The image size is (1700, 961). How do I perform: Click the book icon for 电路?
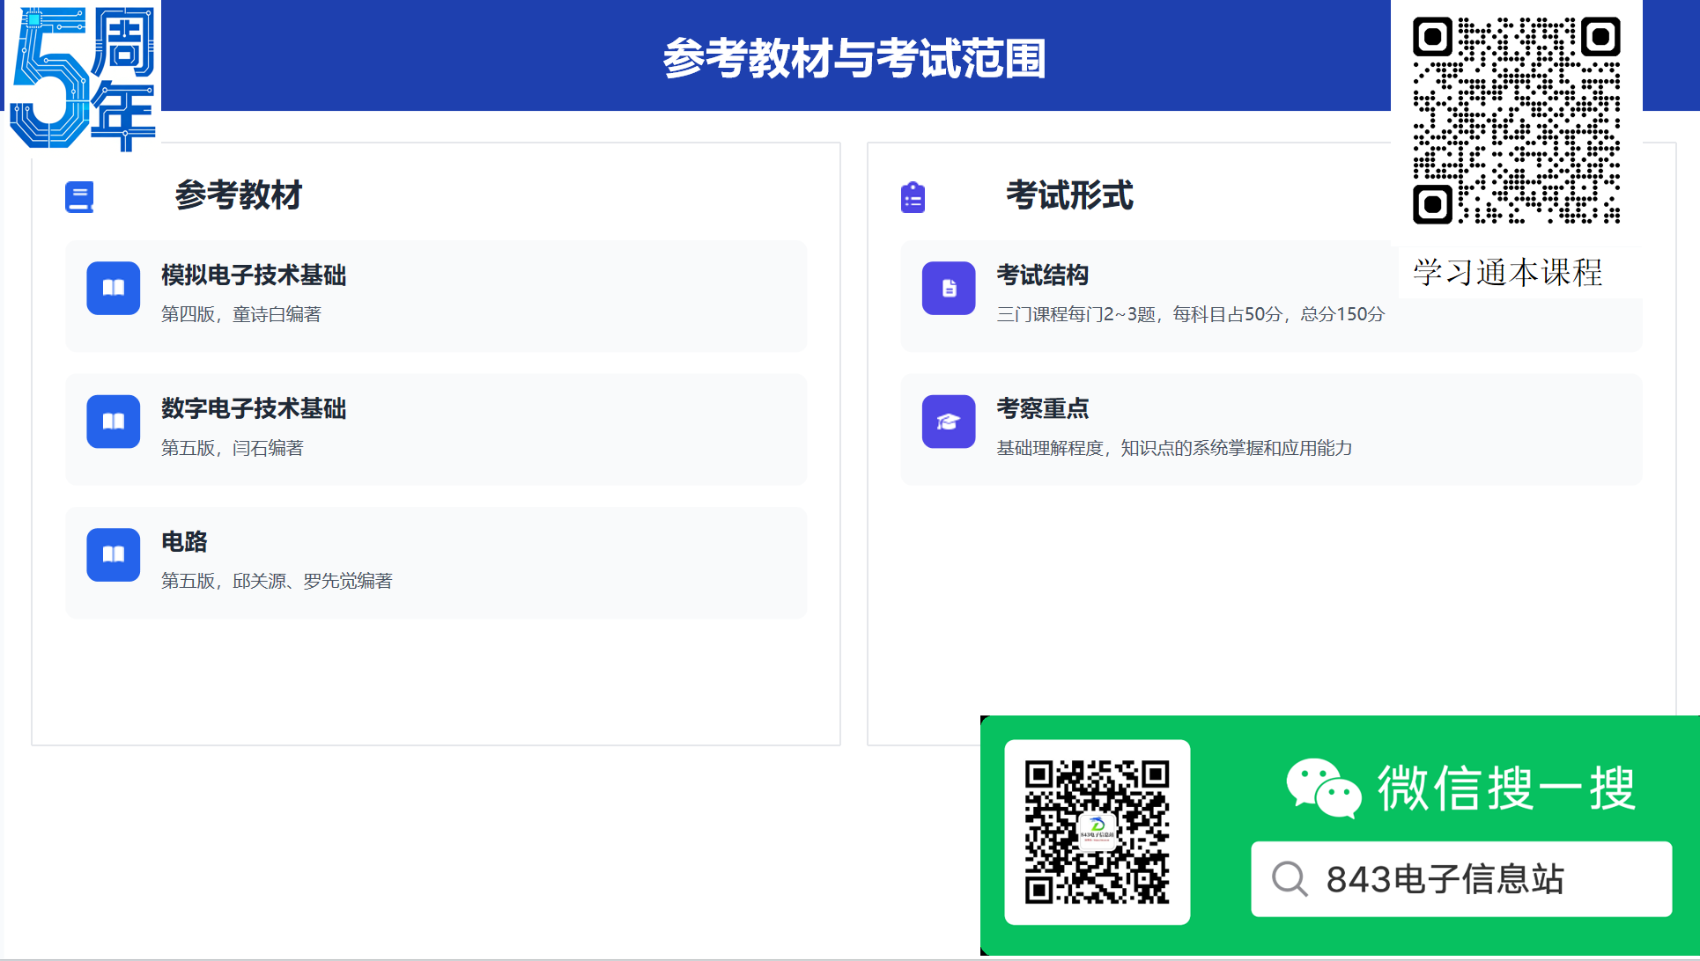coord(114,554)
